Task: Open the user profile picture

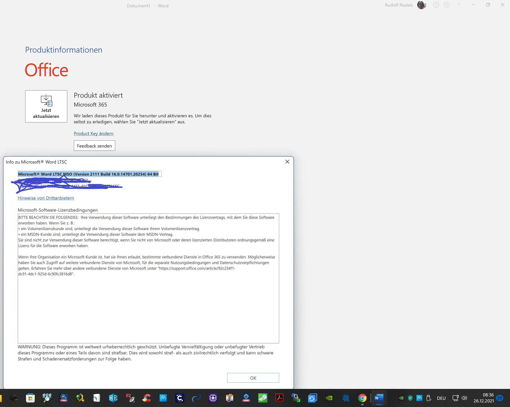Action: coord(422,5)
